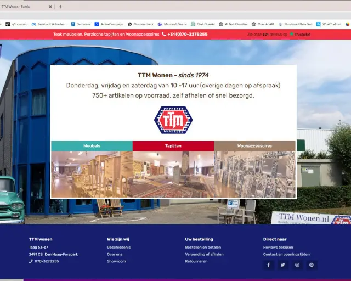This screenshot has width=351, height=281.
Task: Open the OpenAI API bookmark
Action: tap(263, 24)
